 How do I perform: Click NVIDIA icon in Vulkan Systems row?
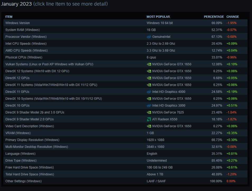click(149, 64)
